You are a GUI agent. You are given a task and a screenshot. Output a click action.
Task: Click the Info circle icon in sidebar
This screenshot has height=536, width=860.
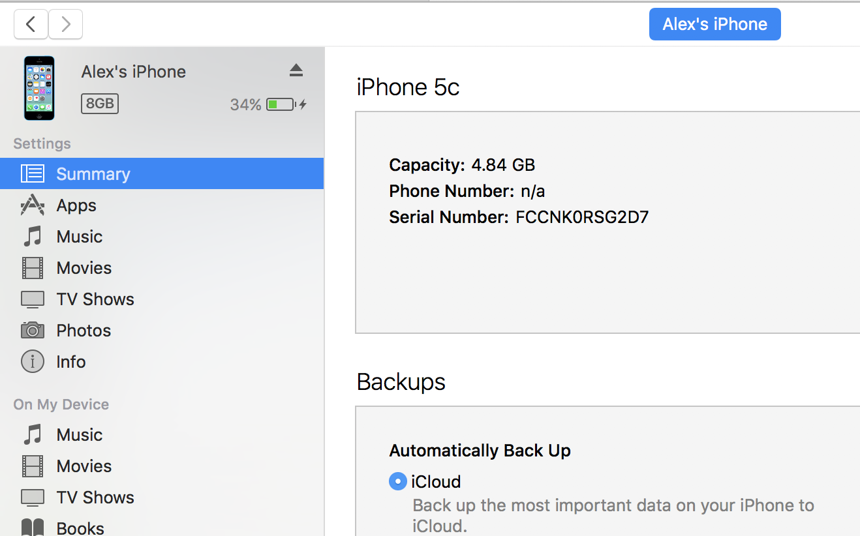tap(33, 362)
